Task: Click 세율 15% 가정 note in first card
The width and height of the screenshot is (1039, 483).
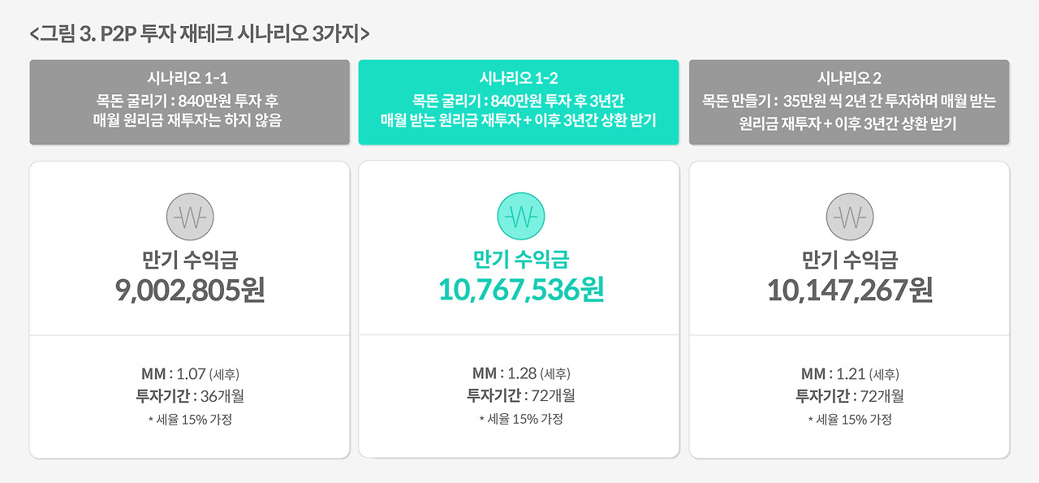Action: point(190,420)
